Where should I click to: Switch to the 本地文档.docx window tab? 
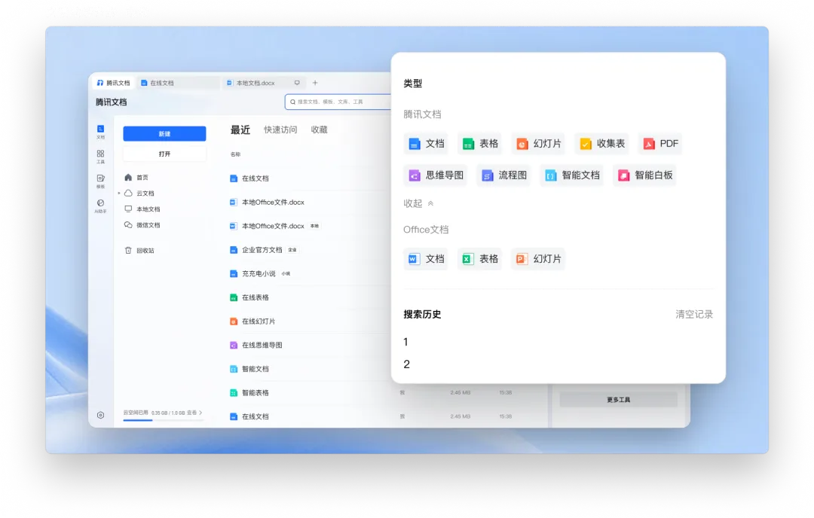(265, 83)
